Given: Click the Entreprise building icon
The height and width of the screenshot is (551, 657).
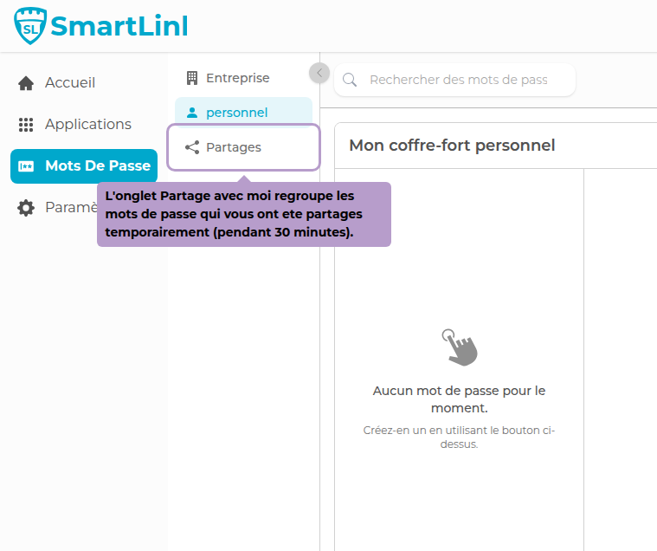Looking at the screenshot, I should [192, 78].
